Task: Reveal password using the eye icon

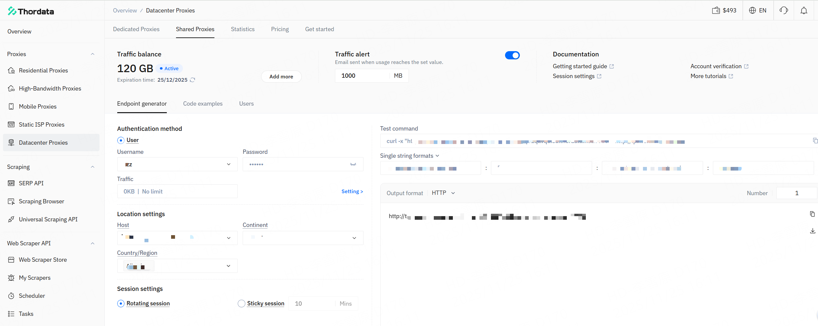Action: coord(353,164)
